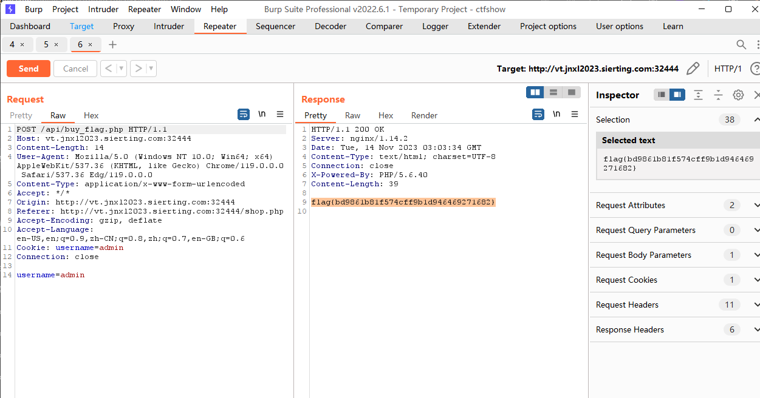
Task: Dock Inspector layout left icon
Action: (x=662, y=95)
